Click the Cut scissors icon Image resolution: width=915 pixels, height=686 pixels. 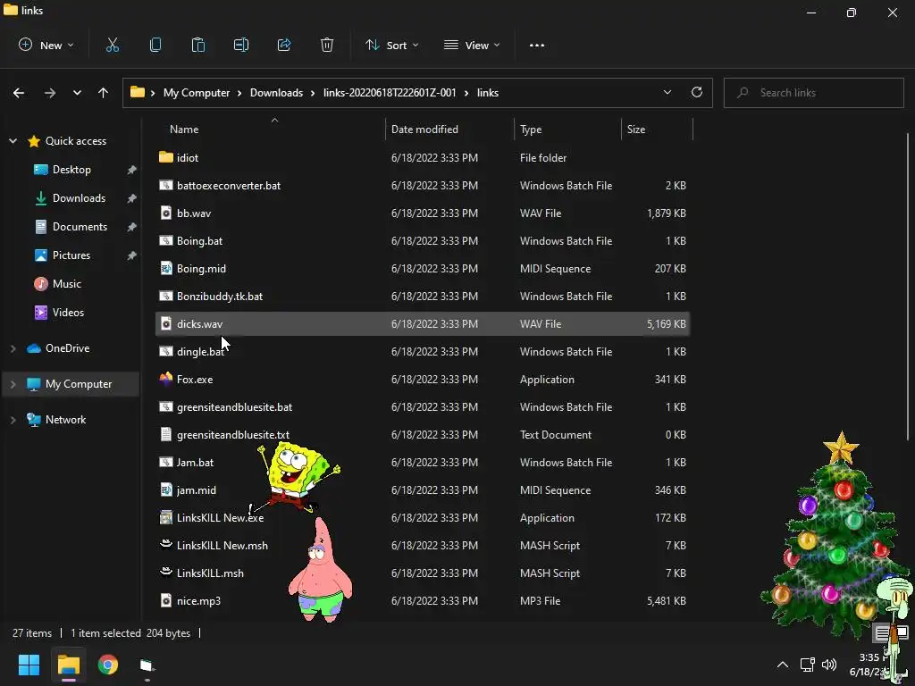[x=112, y=45]
